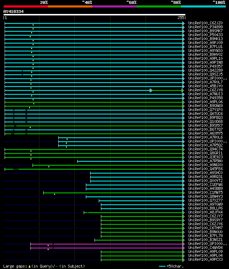Click the purple arrowhead ending UniRef100_C4WVD4 alignment
229x269 pixels.
point(184,248)
